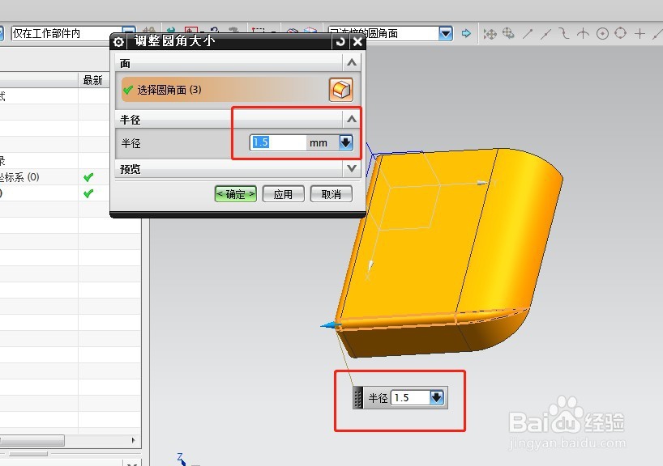Click the 应用 button
663x466 pixels.
(284, 194)
